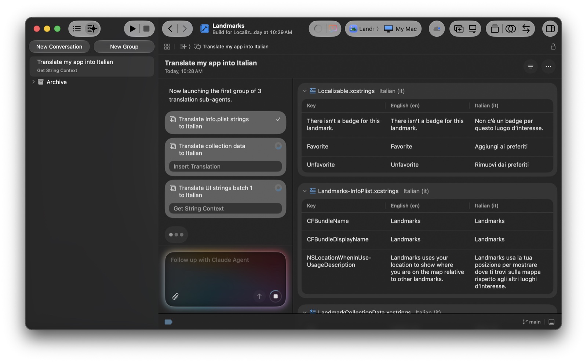Toggle the code review overlapping circles icon

click(x=511, y=29)
